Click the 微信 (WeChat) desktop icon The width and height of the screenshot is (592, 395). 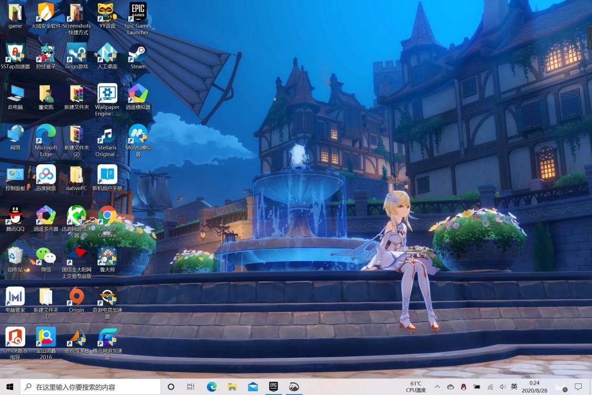(46, 260)
